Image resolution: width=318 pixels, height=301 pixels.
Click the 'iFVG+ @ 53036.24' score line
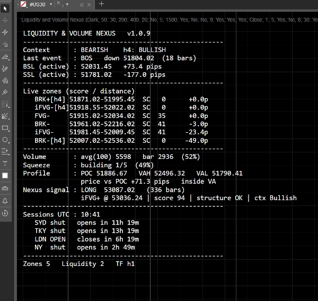click(189, 198)
